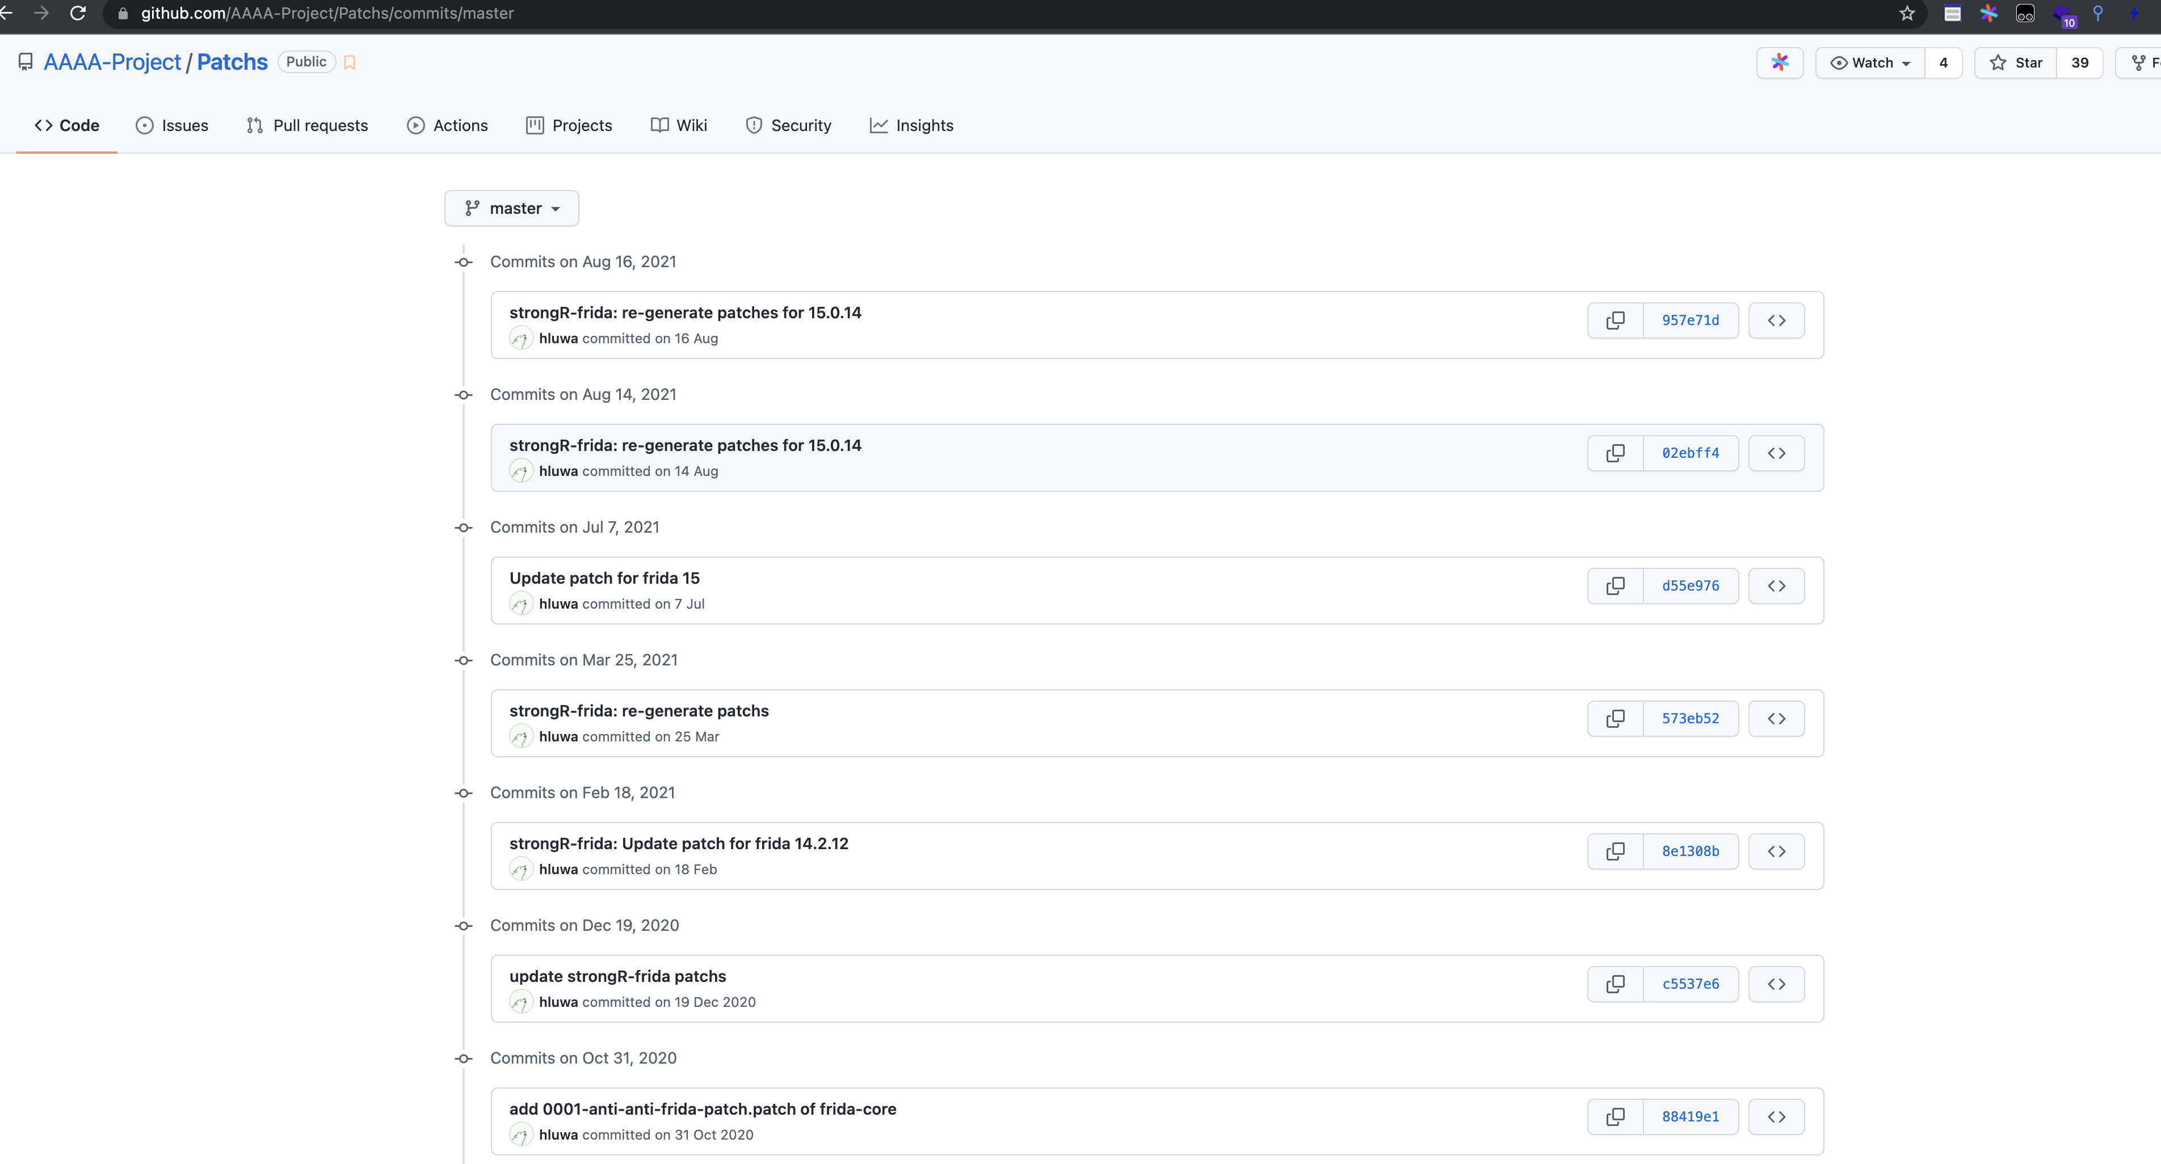This screenshot has height=1164, width=2161.
Task: Browse repository at commit 573eb52
Action: 1776,719
